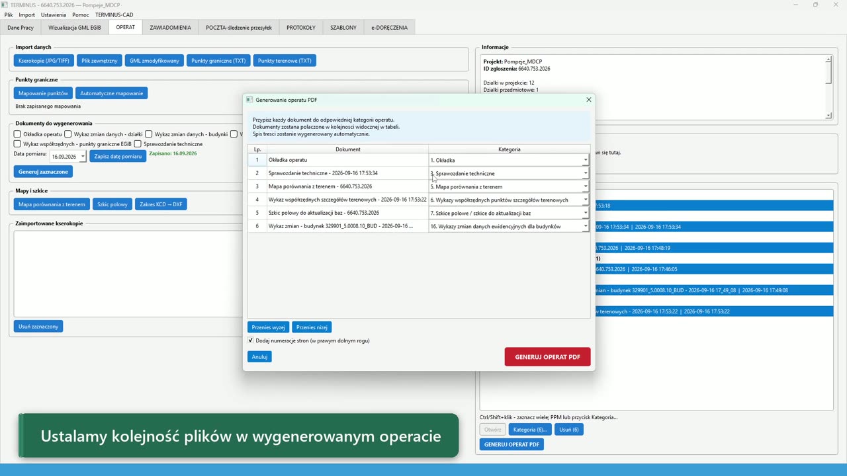Open the Import menu
Viewport: 847px width, 476px height.
click(x=27, y=15)
